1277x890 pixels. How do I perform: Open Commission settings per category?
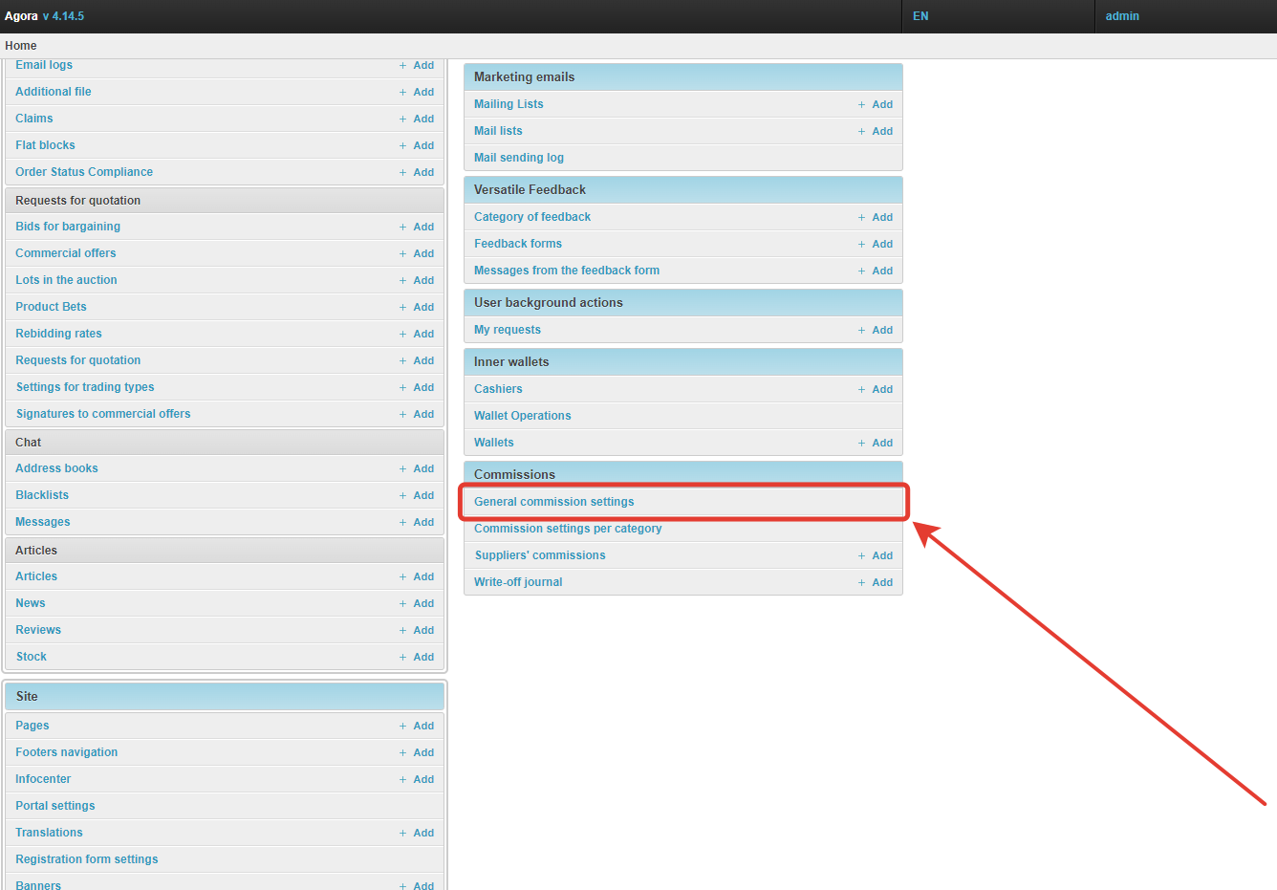[568, 529]
